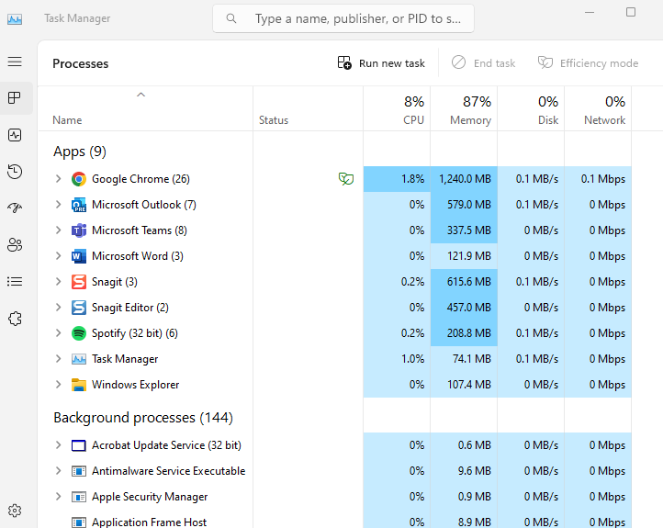
Task: Click the Application Frame Host icon
Action: coord(79,522)
